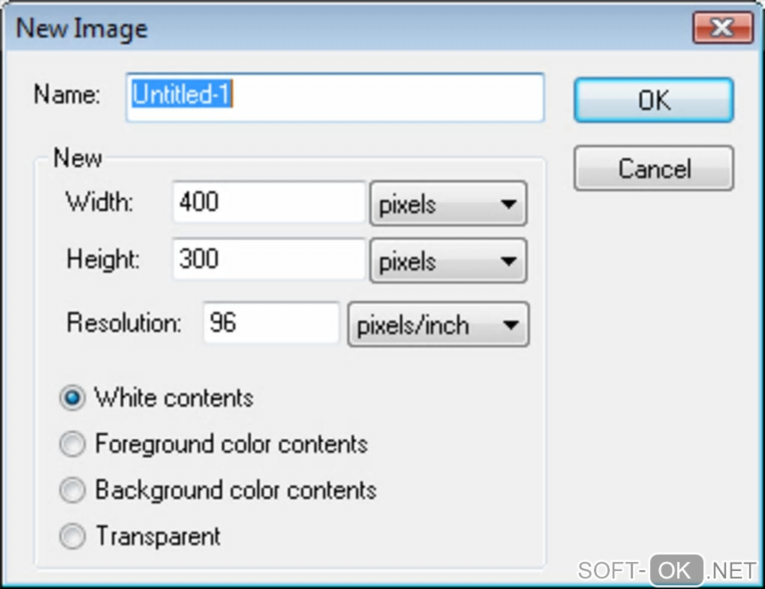Open the Width units dropdown
The height and width of the screenshot is (589, 765).
(x=448, y=204)
